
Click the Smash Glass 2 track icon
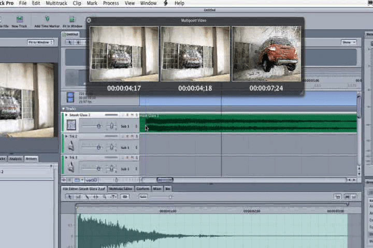(71, 125)
